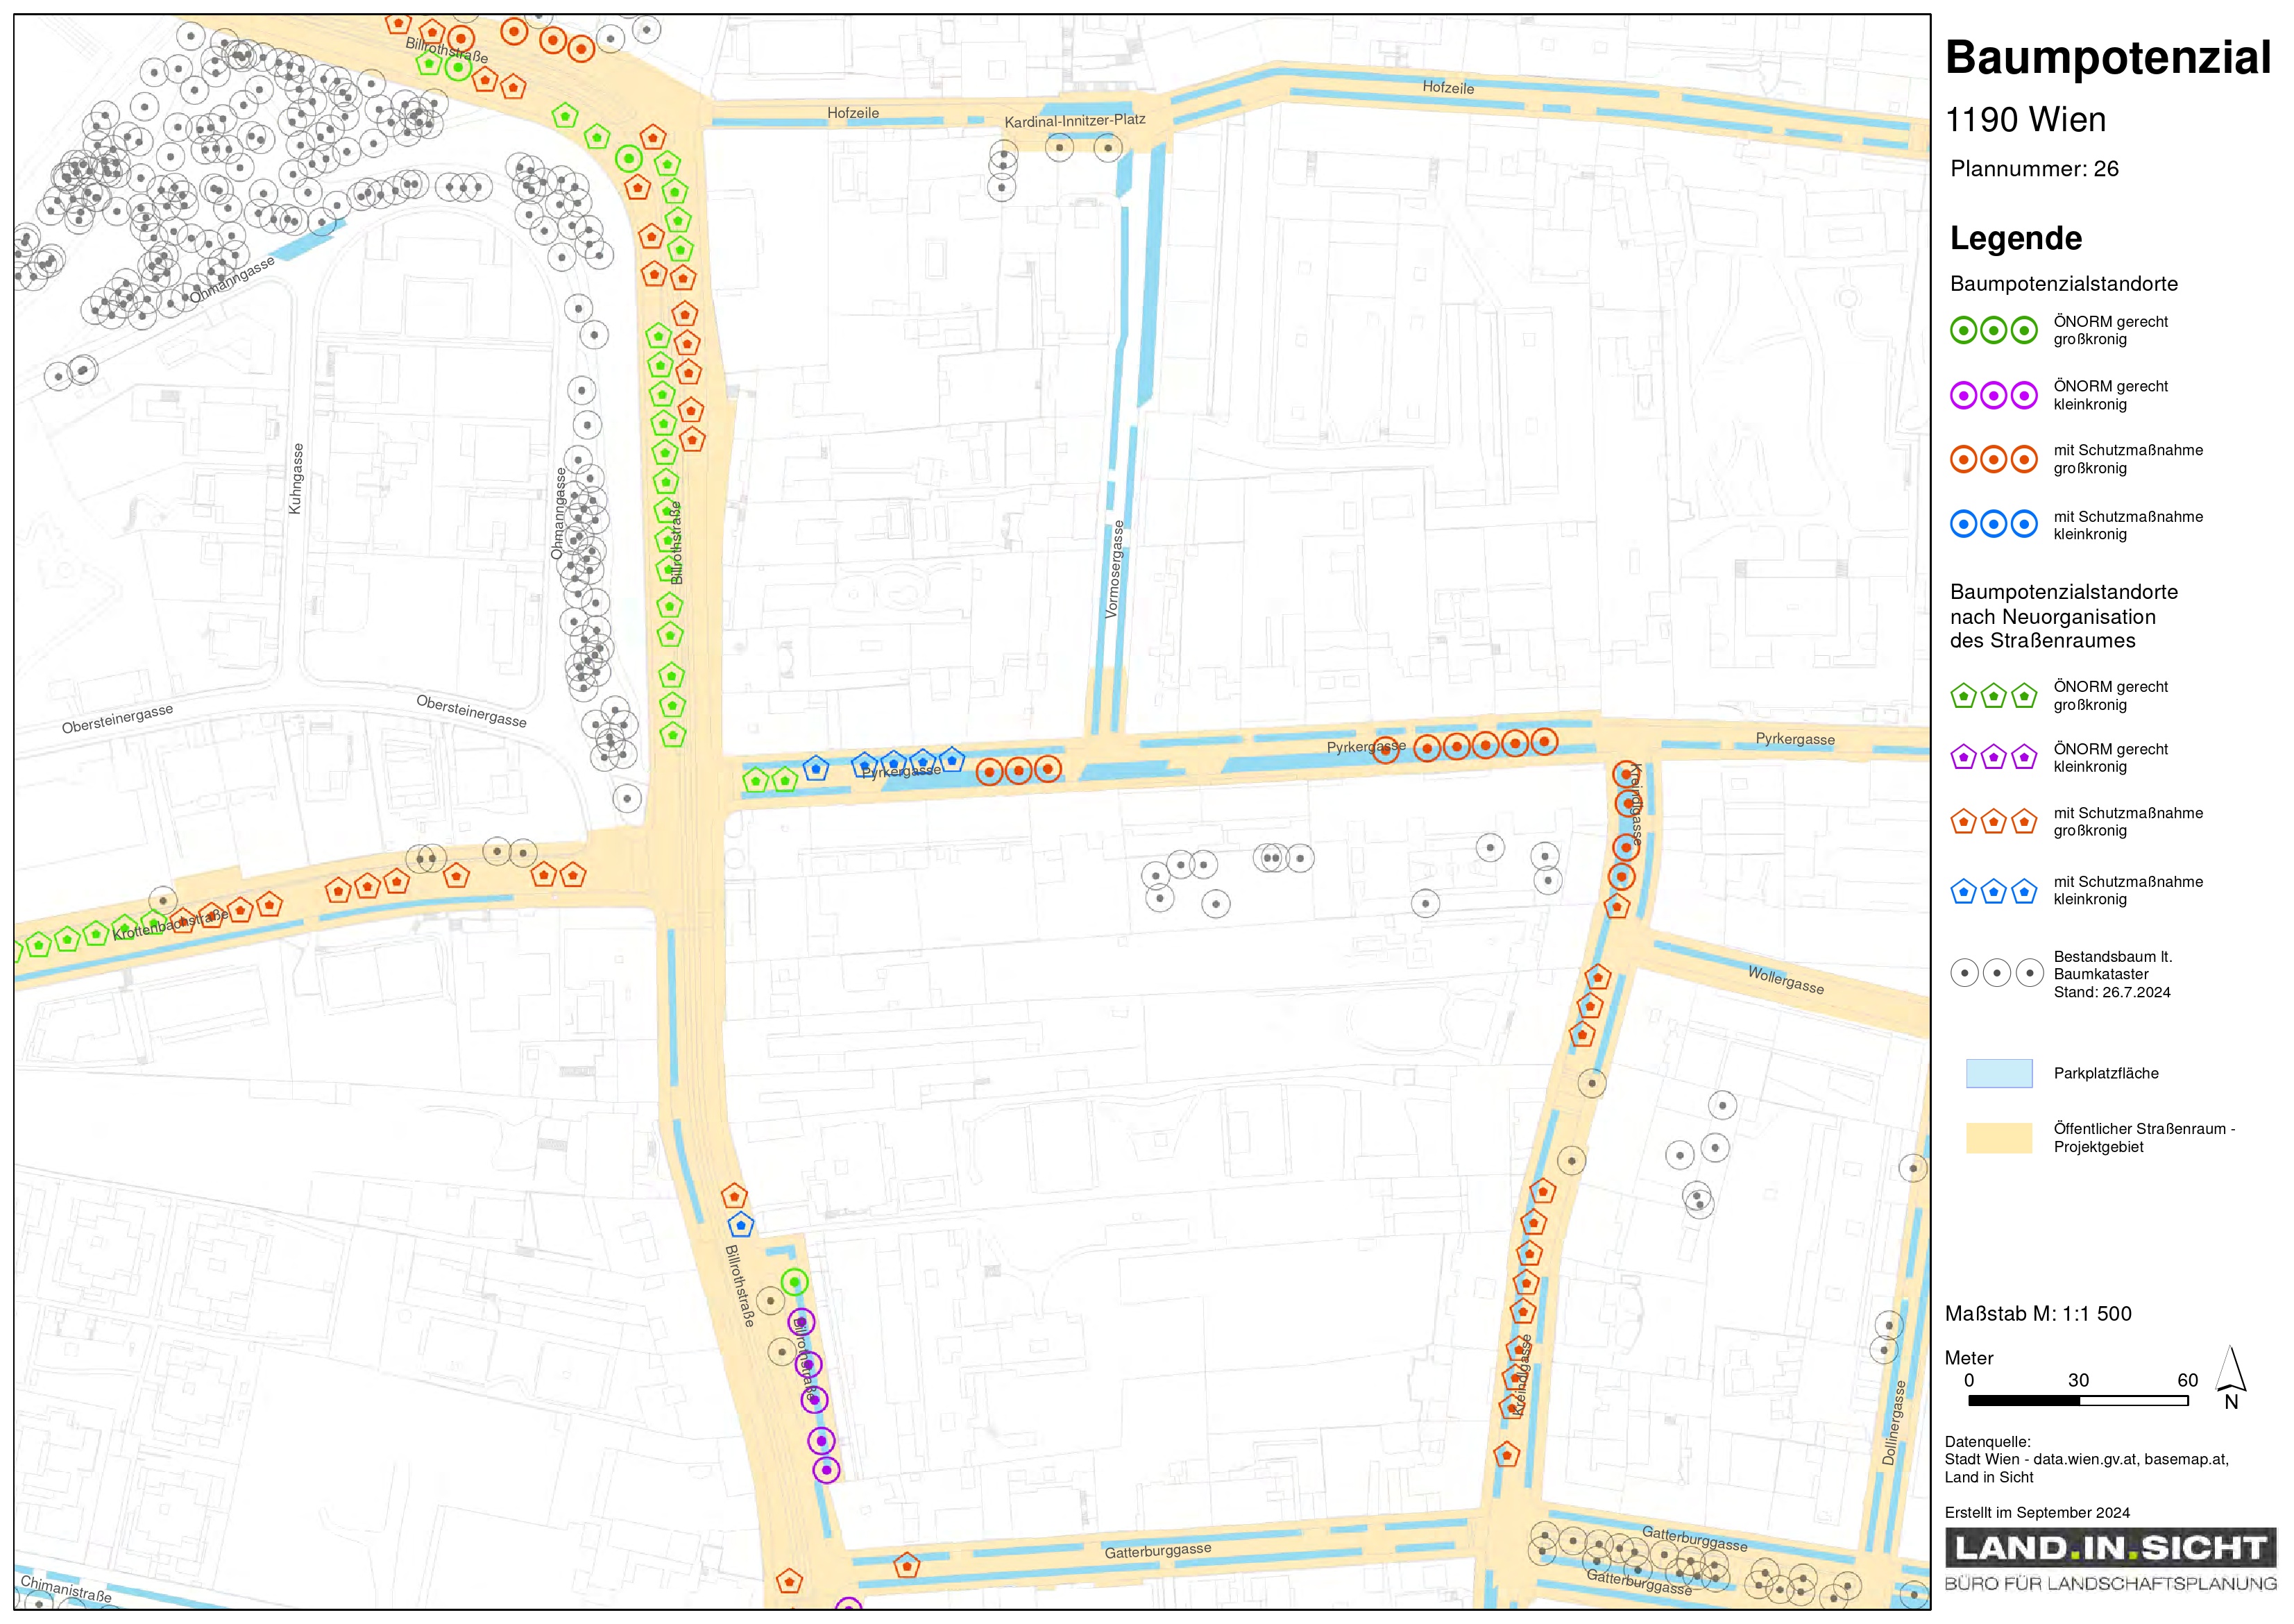This screenshot has height=1624, width=2294.
Task: Click the Kardinal-Innitzer-Platz label
Action: click(1075, 121)
